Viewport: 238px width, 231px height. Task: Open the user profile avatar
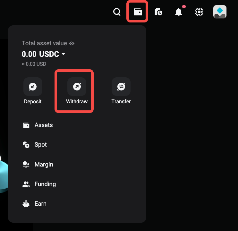220,12
